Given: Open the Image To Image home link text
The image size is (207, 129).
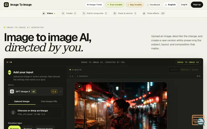Looking at the screenshot, I should (x=21, y=5).
